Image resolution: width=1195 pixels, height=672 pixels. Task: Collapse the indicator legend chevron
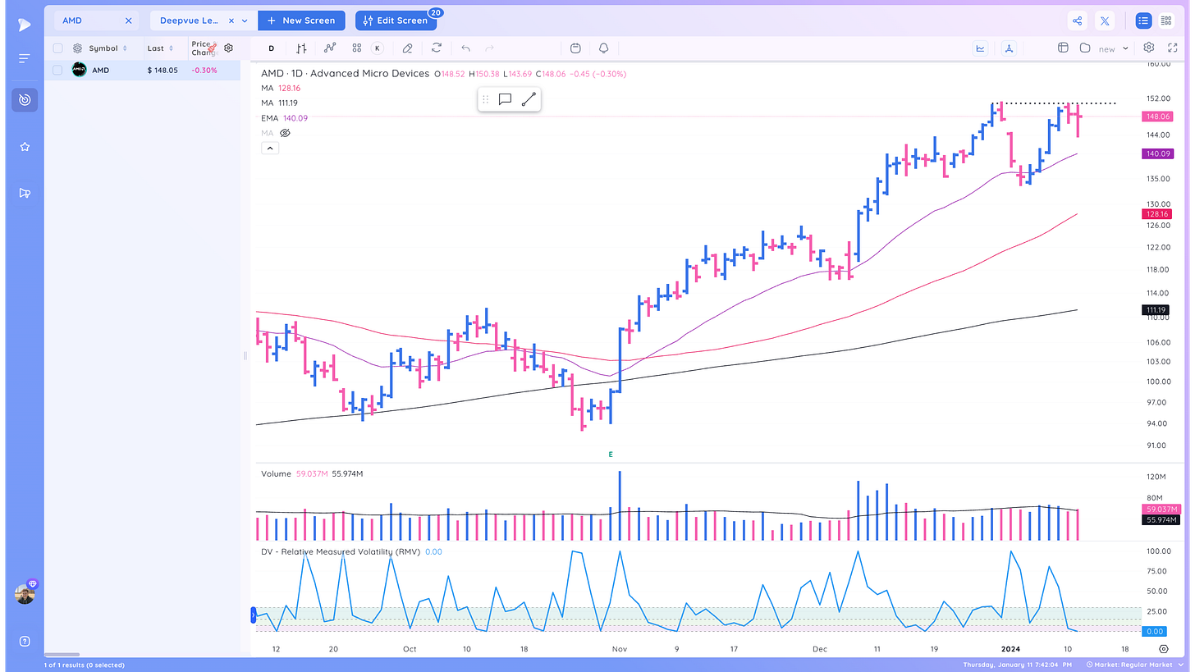[270, 149]
